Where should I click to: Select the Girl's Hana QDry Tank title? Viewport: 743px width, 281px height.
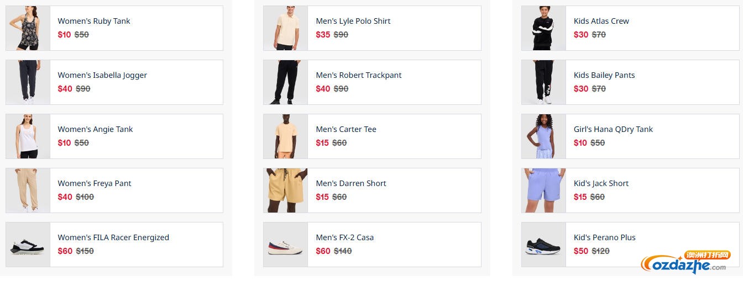point(613,129)
